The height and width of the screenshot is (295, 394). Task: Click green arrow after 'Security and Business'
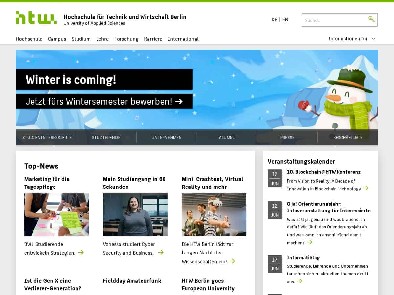[160, 252]
